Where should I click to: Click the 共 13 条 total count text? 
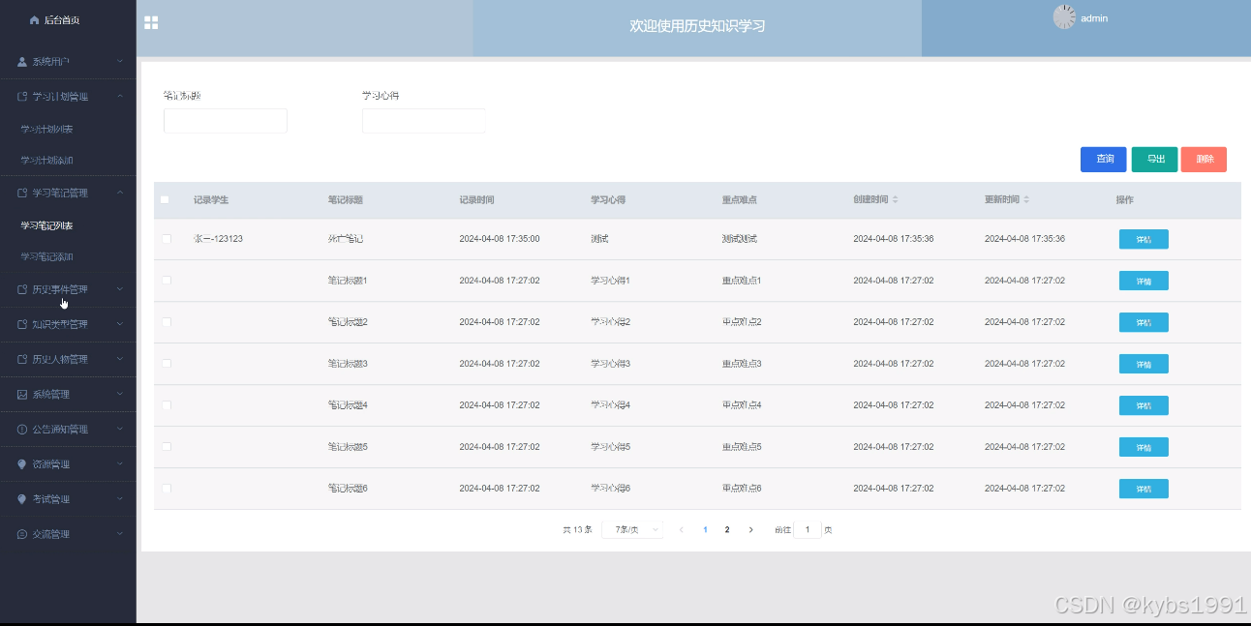pyautogui.click(x=577, y=530)
